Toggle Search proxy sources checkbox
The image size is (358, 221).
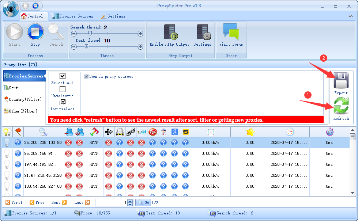coord(86,76)
